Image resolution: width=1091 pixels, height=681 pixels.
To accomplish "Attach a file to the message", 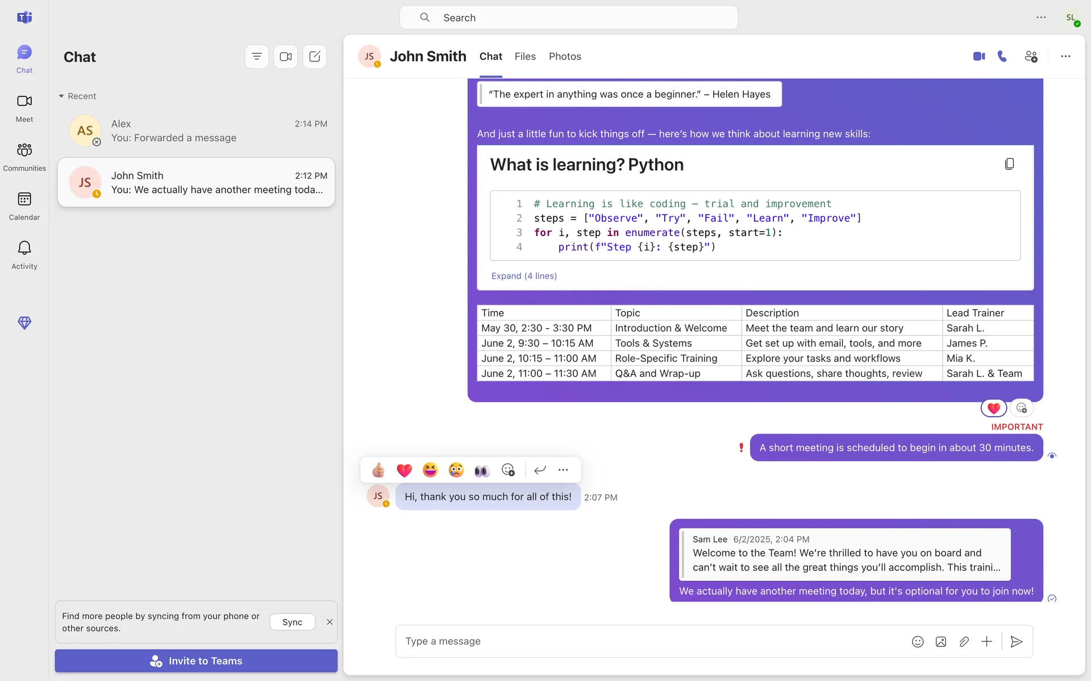I will [x=964, y=641].
